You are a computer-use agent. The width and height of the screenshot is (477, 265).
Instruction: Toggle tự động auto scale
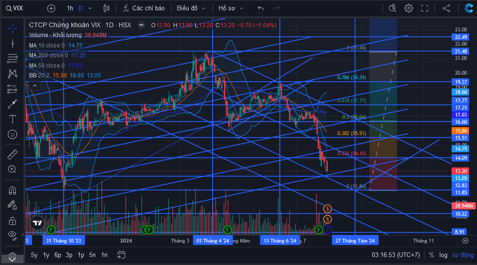[463, 255]
